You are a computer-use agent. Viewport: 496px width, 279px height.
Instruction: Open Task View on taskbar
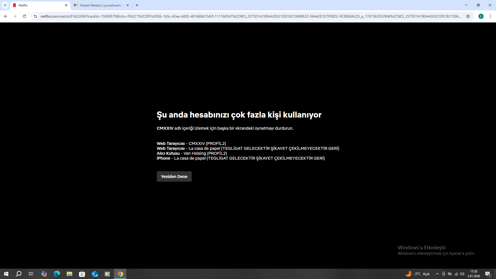[31, 274]
